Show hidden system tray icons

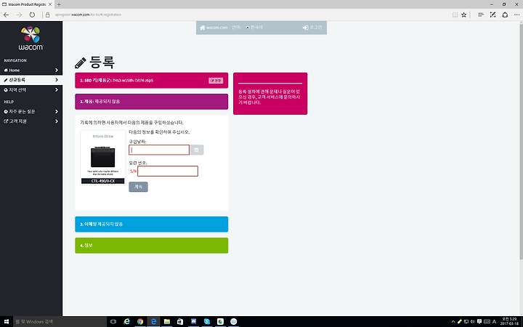(453, 322)
